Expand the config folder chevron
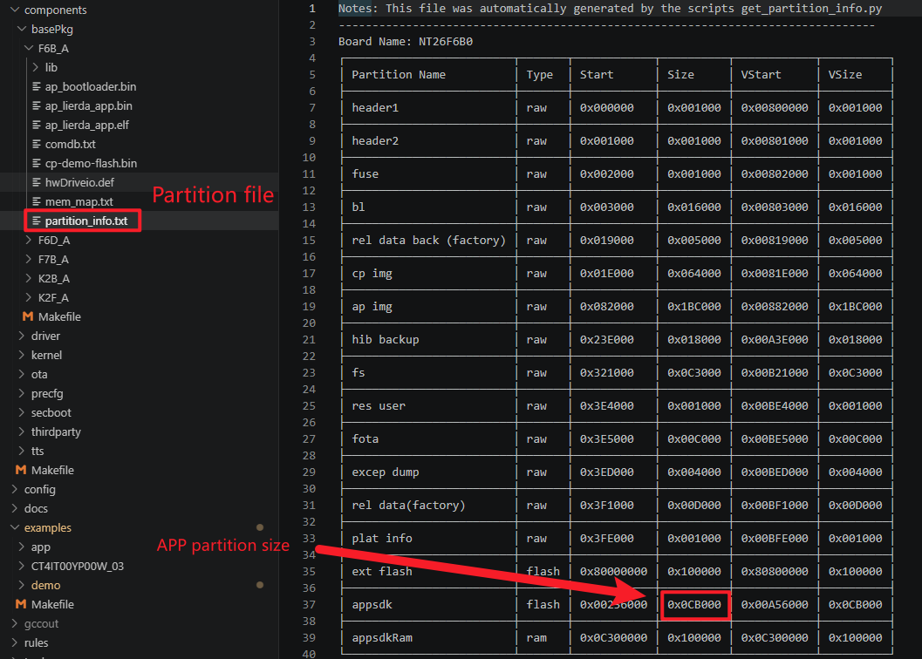The image size is (922, 659). (x=15, y=489)
